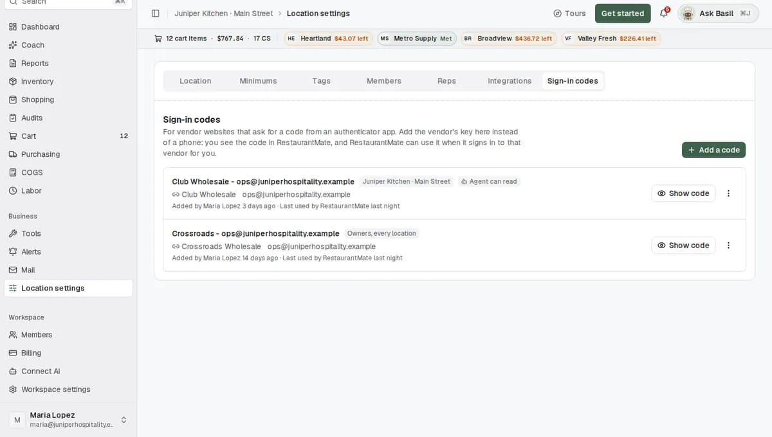Click the Crossroads Wholesale linked vendor
Image resolution: width=772 pixels, height=437 pixels.
[x=217, y=247]
